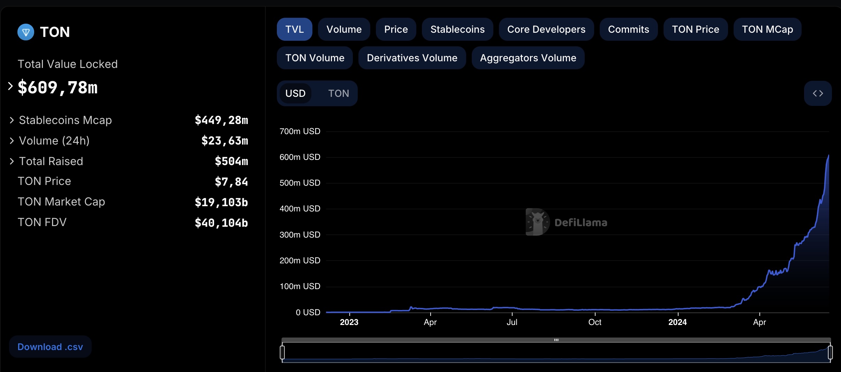Show the Core Developers series
841x372 pixels.
(x=546, y=29)
